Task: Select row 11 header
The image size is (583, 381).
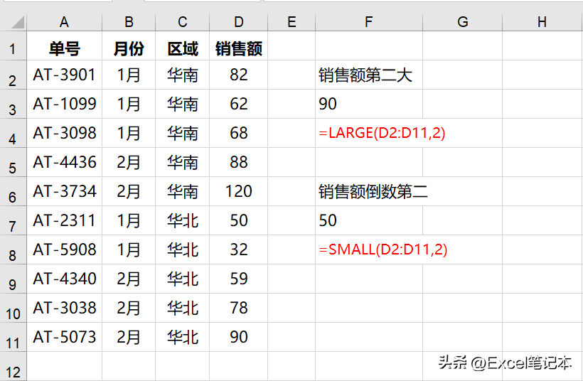Action: (13, 338)
